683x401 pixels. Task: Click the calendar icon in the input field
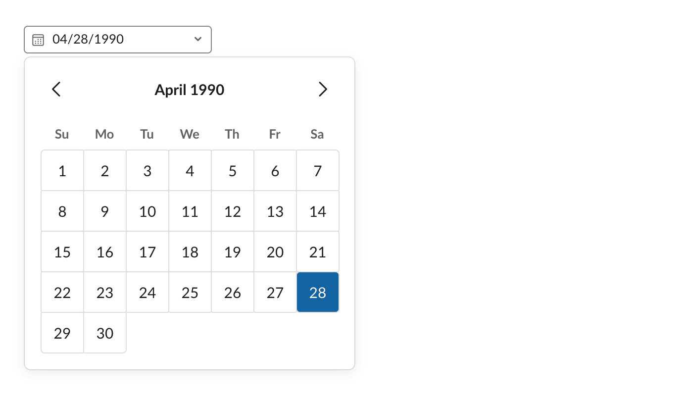click(x=38, y=40)
